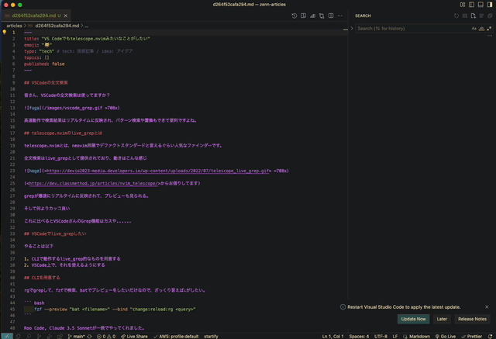Viewport: 496px width, 339px height.
Task: Open the dev.classmethod.jp nvim_telescope link
Action: click(94, 183)
